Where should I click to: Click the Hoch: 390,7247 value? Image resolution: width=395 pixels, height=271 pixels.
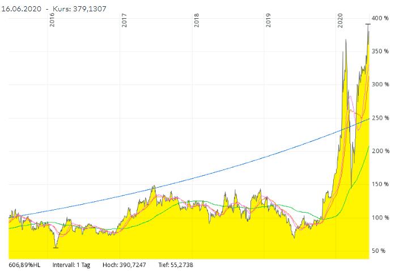coord(124,265)
